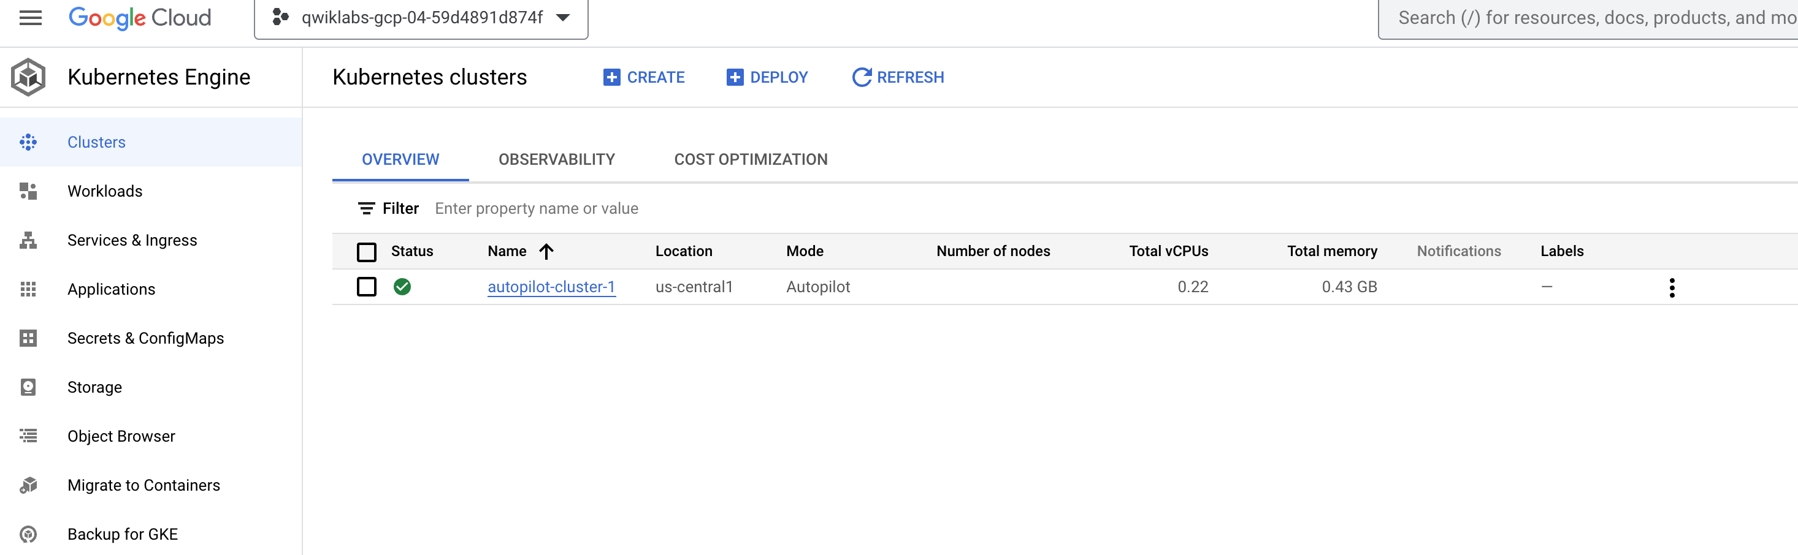Screen dimensions: 1798x555
Task: Switch to the Observability tab
Action: (x=556, y=159)
